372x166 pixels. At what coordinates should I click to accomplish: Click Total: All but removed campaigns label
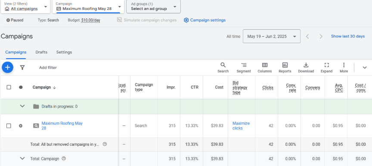65,144
